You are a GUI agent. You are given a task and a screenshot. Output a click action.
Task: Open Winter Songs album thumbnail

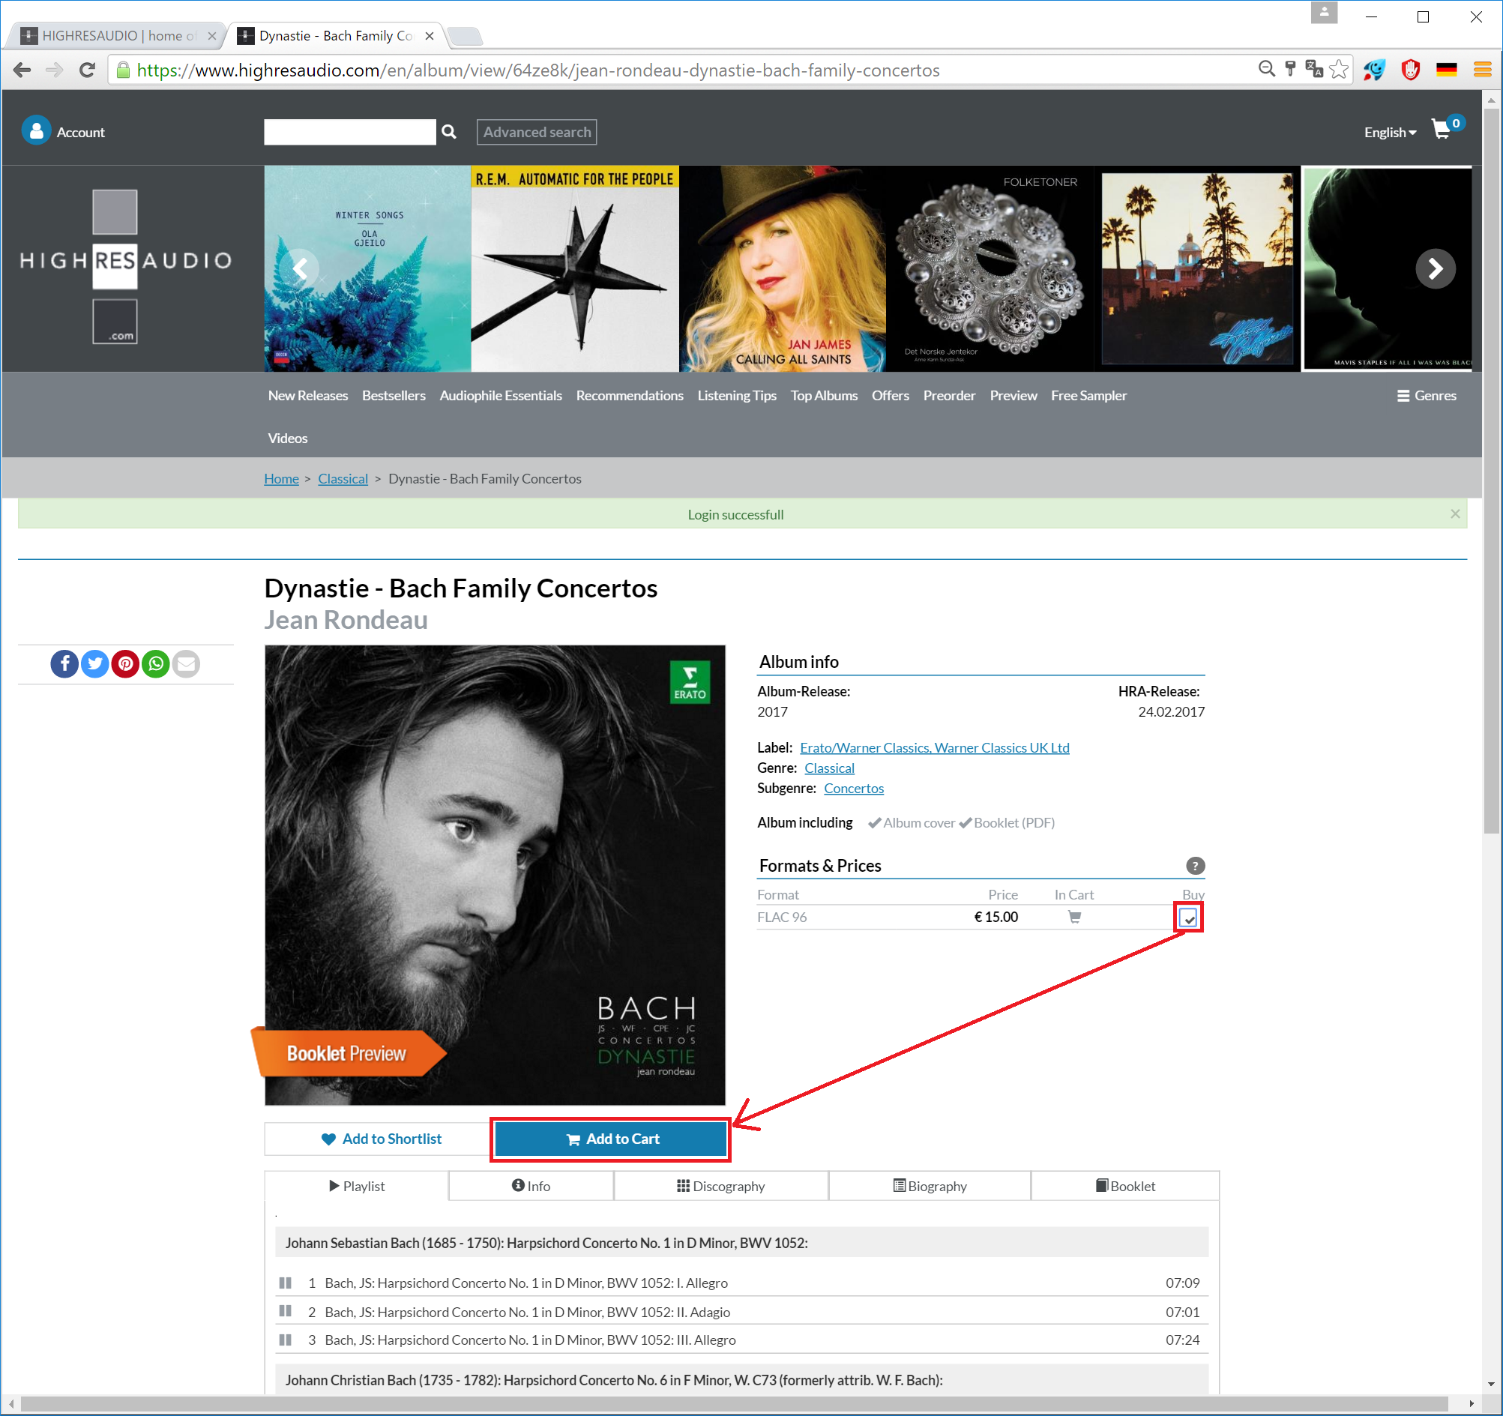point(367,268)
